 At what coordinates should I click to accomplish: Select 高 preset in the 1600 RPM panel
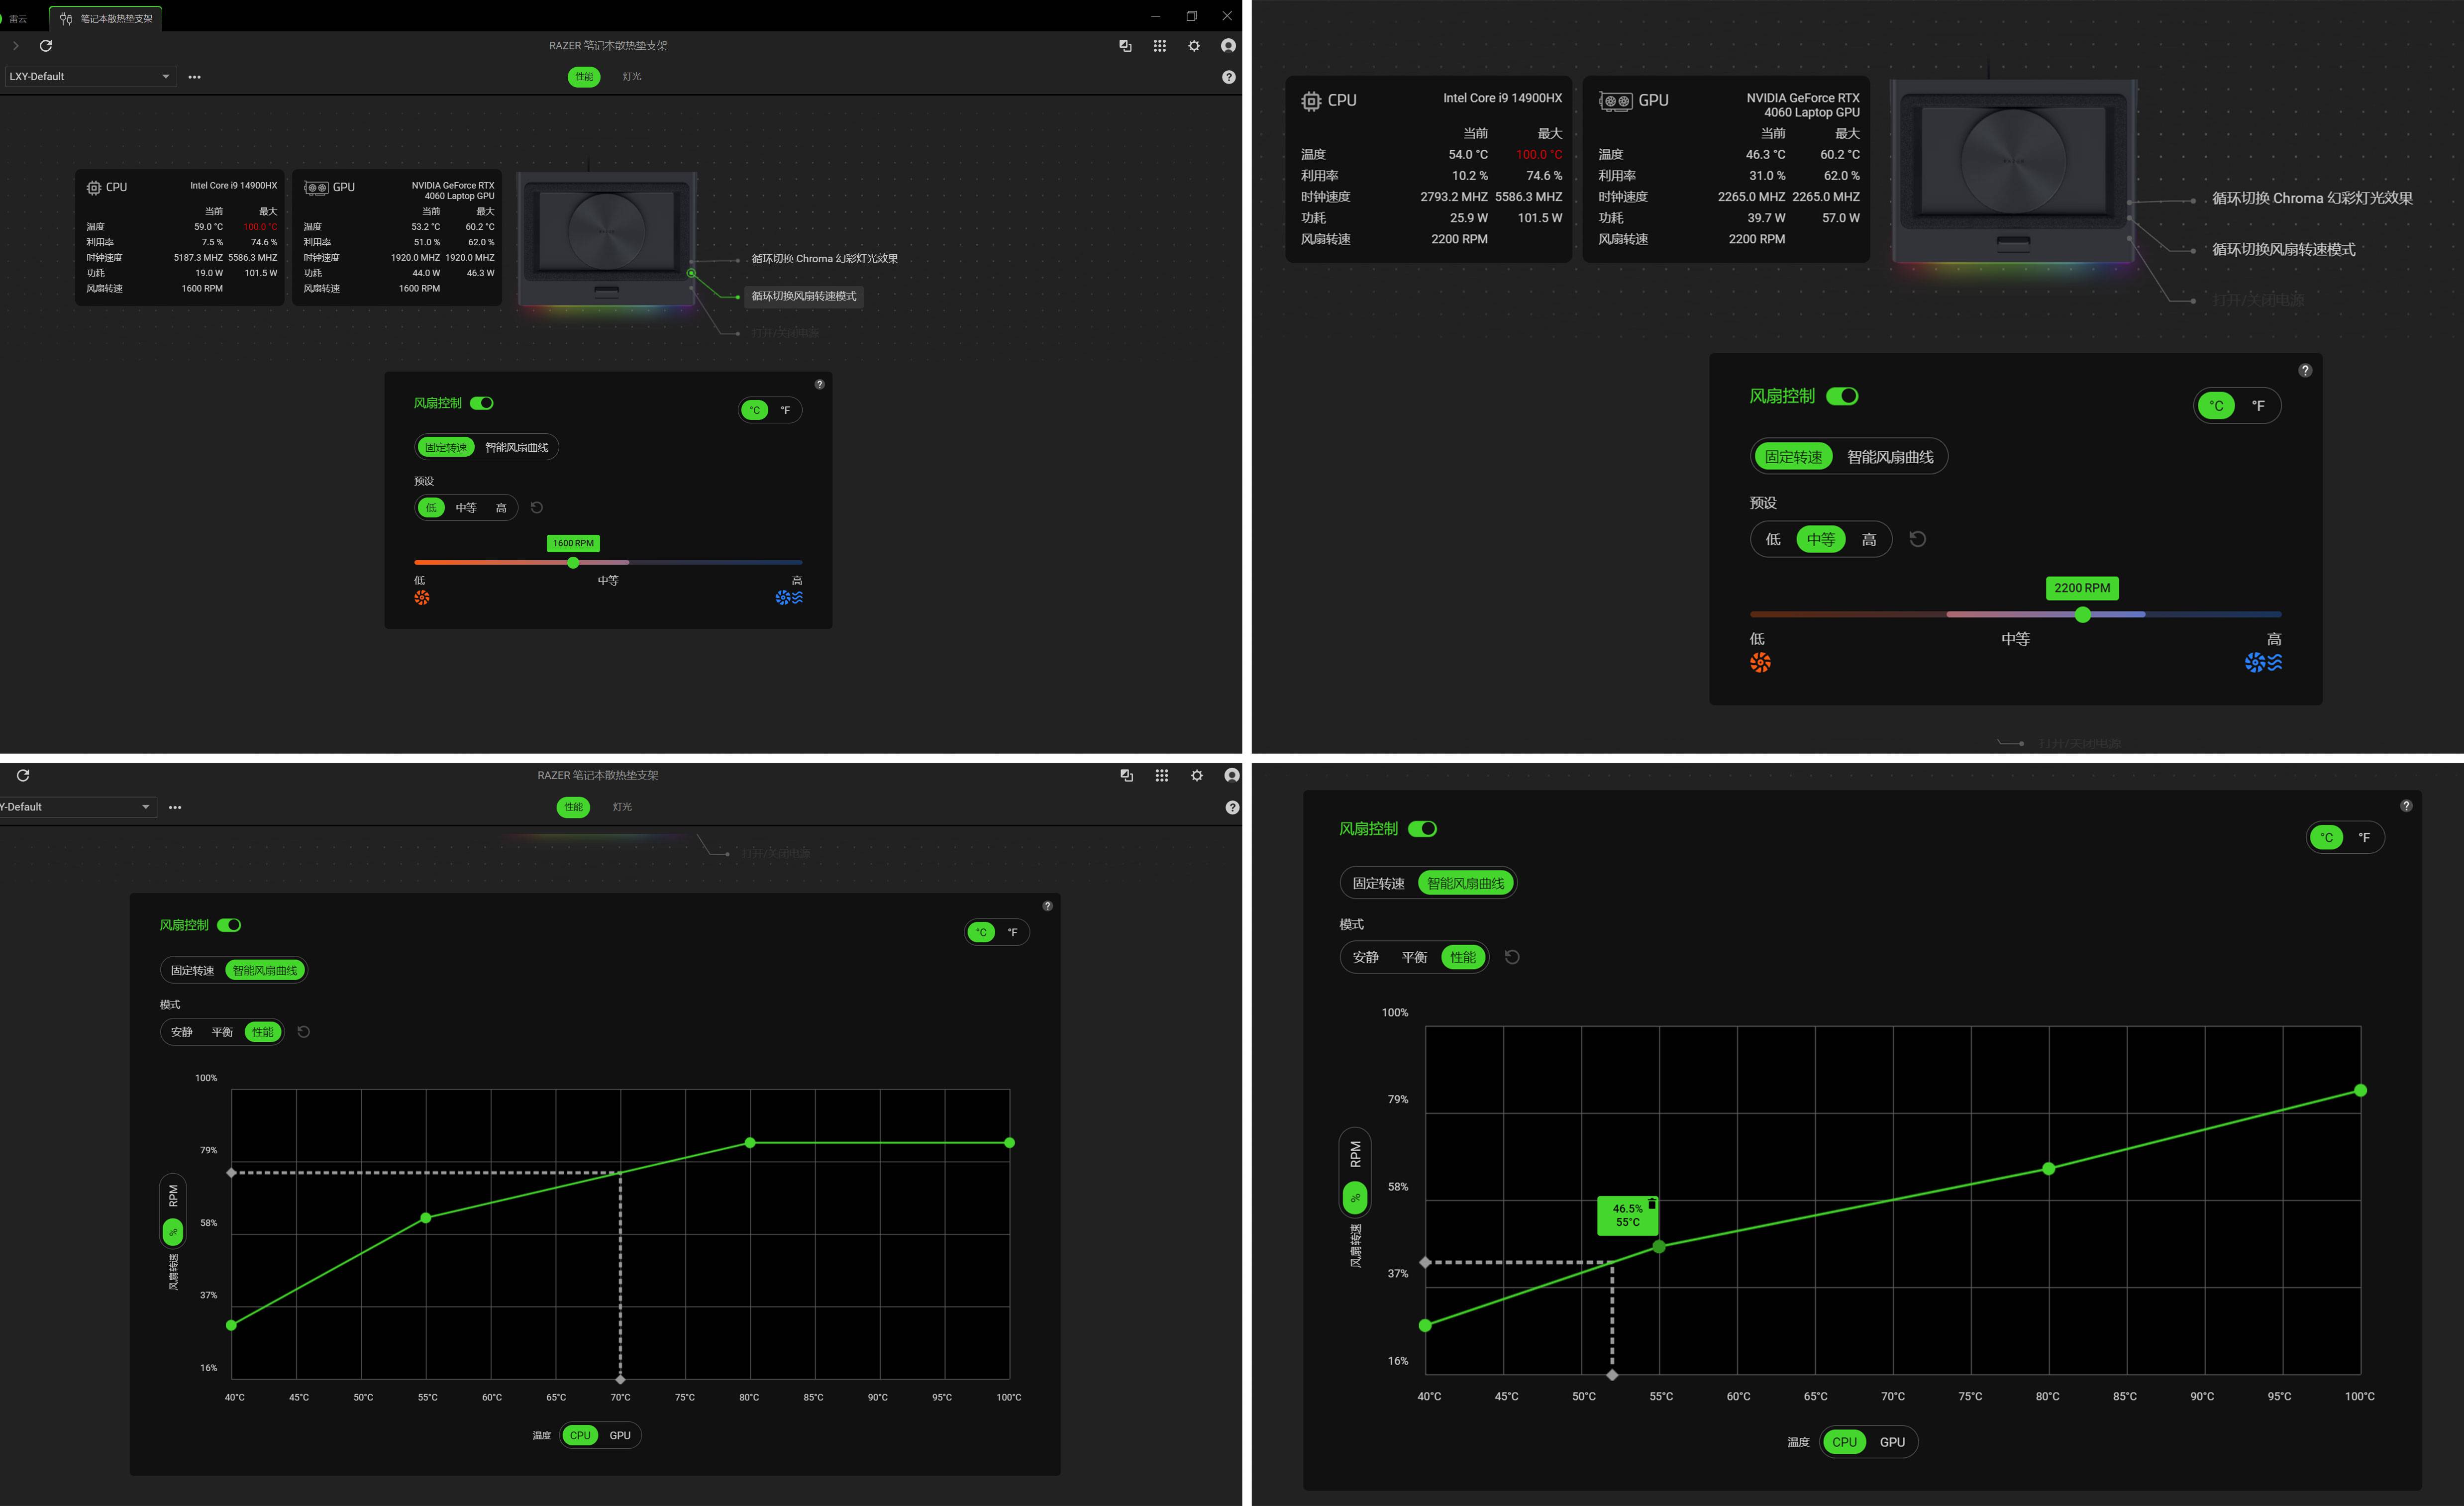(501, 508)
